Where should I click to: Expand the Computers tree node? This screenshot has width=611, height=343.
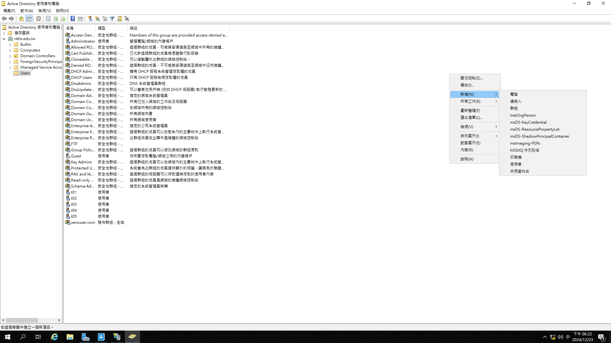coord(10,50)
